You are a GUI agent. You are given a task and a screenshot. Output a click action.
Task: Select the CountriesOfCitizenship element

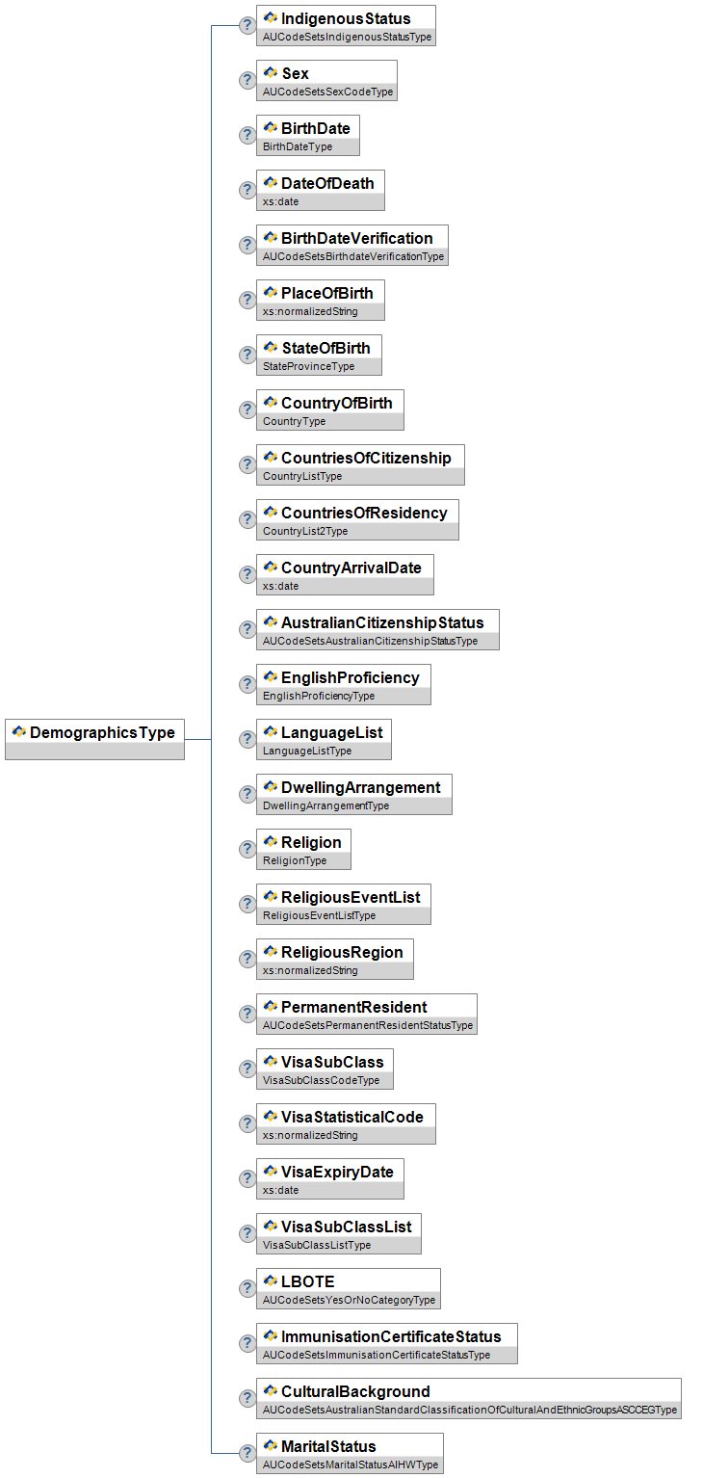[x=365, y=458]
